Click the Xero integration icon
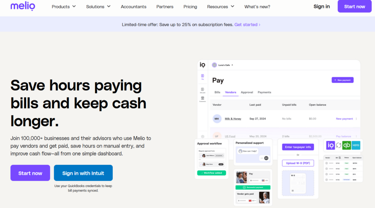This screenshot has height=208, width=375. (x=356, y=145)
